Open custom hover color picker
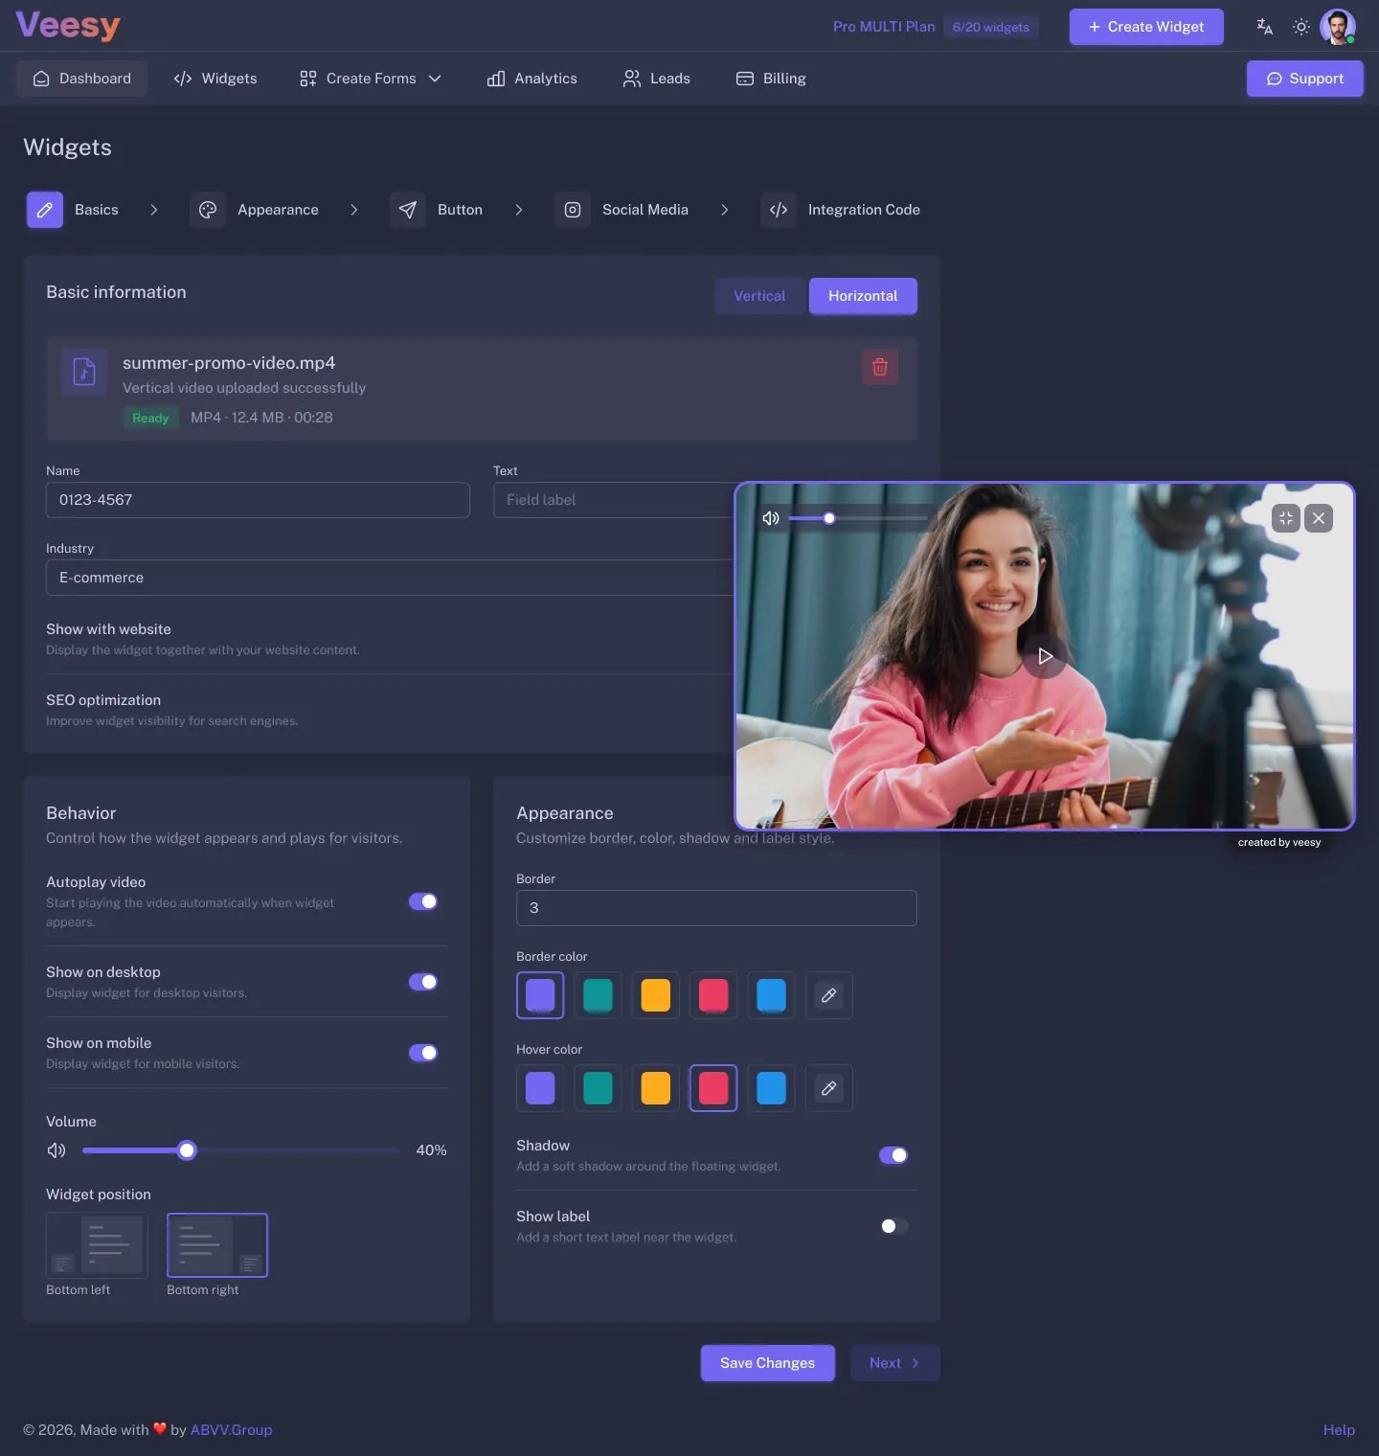The image size is (1379, 1456). (x=828, y=1088)
